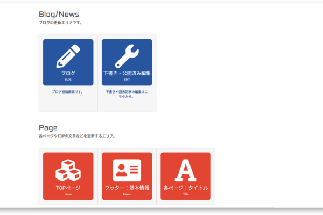This screenshot has width=323, height=215.
Task: Click the ブログの更新エリアです。 subtitle text
Action: coord(60,23)
